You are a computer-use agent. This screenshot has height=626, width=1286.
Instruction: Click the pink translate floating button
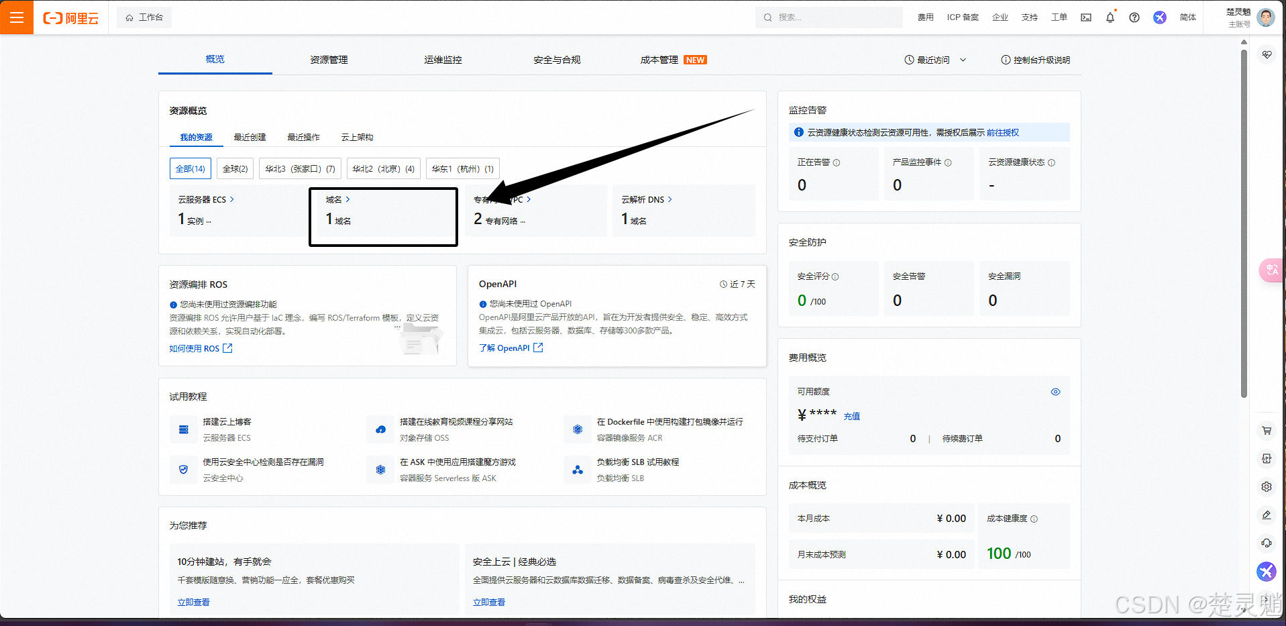click(1272, 270)
